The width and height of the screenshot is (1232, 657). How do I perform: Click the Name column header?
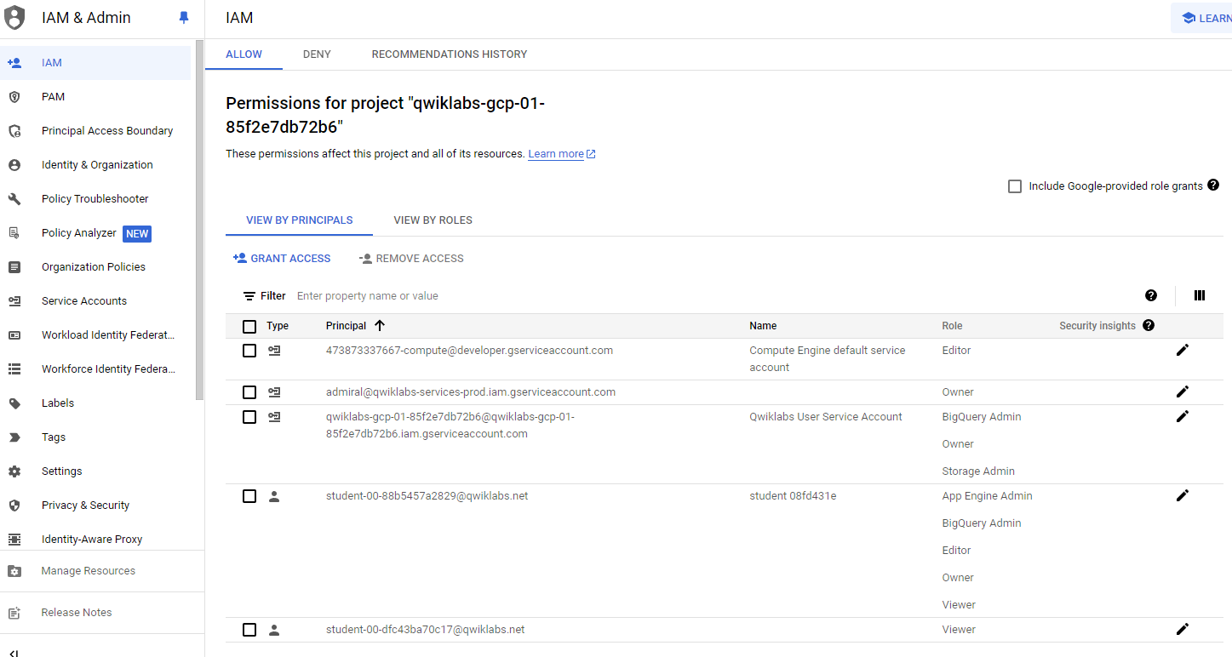[x=763, y=326]
